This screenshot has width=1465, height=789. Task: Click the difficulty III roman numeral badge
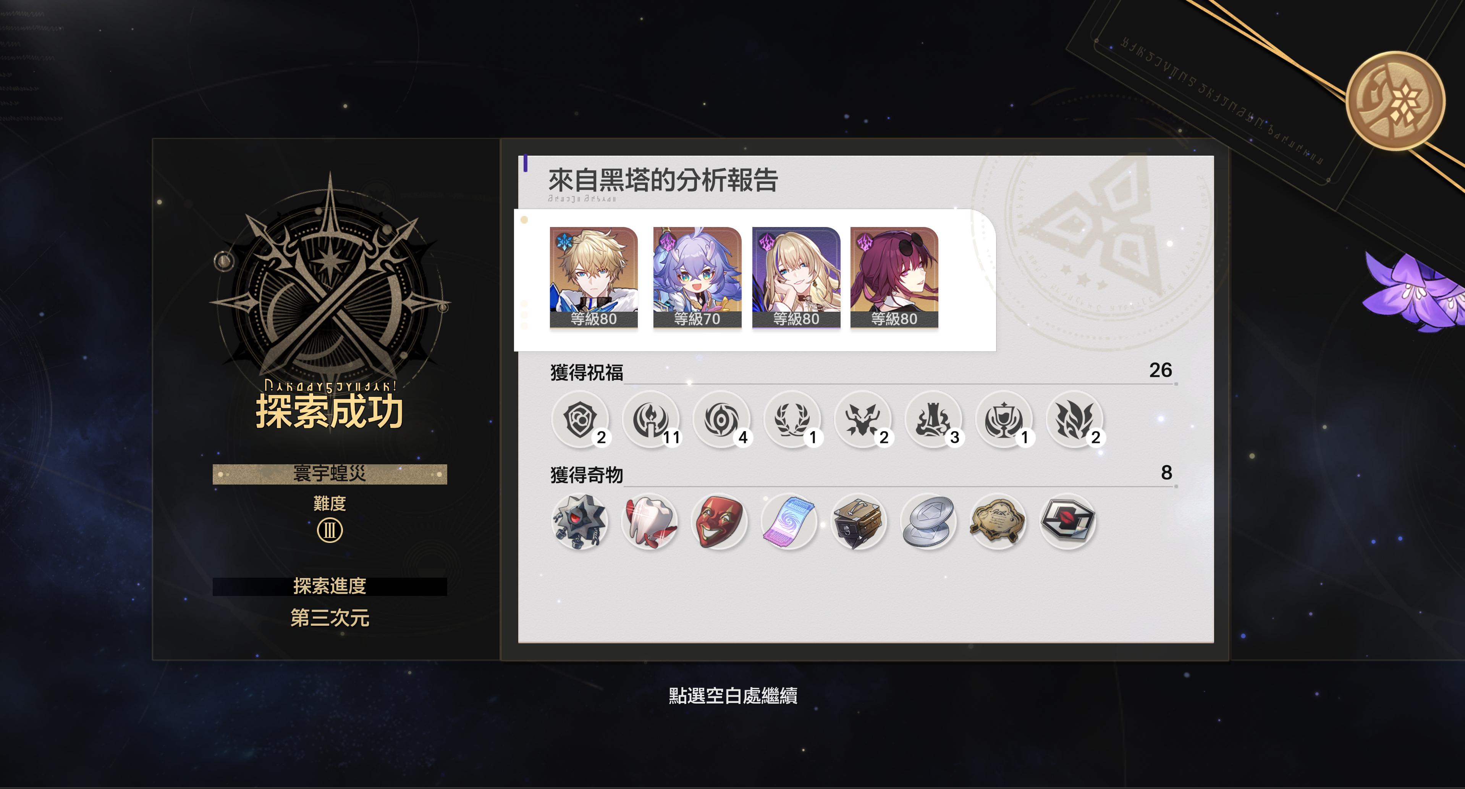pos(330,531)
